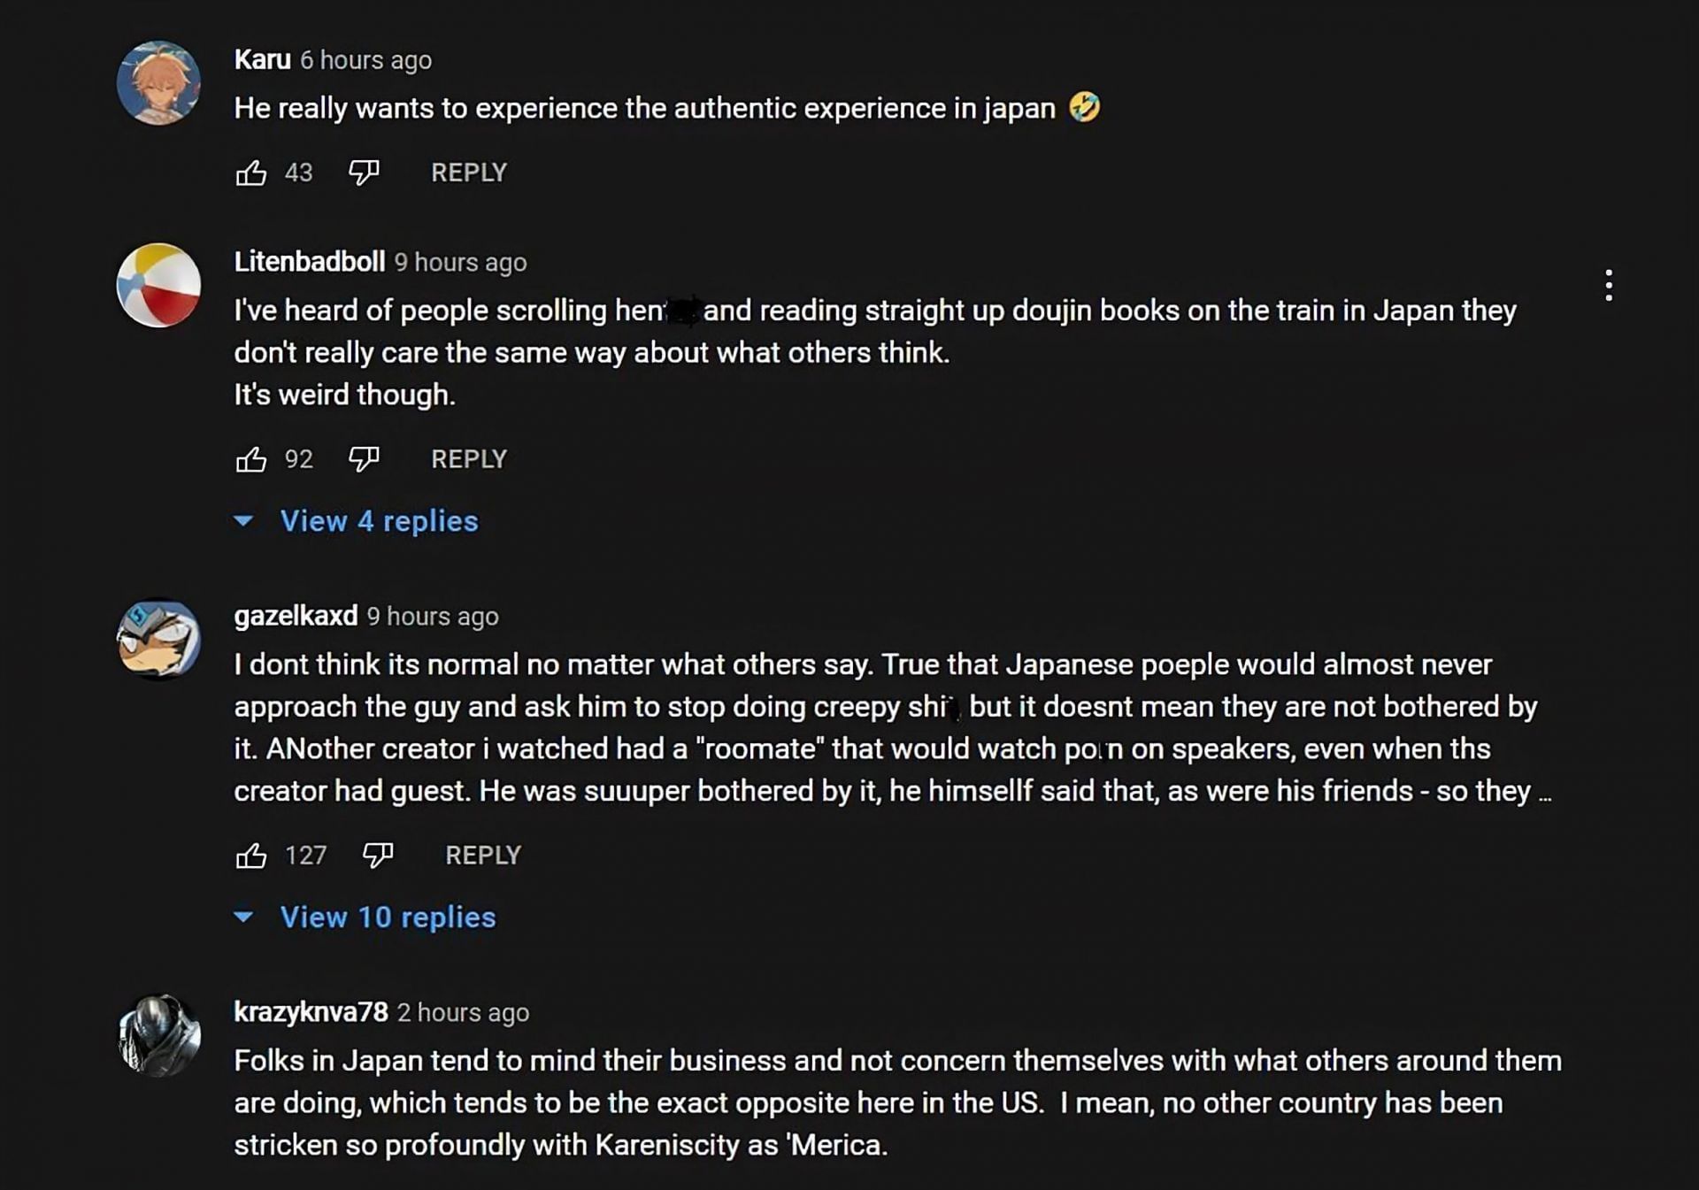Visit the Litenbadboll channel via username
This screenshot has width=1699, height=1190.
(309, 262)
